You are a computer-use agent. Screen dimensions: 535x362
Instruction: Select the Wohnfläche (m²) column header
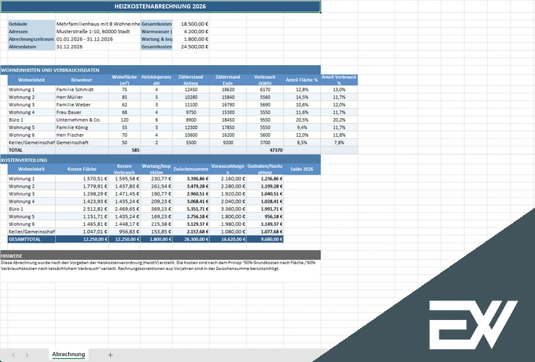pyautogui.click(x=124, y=80)
